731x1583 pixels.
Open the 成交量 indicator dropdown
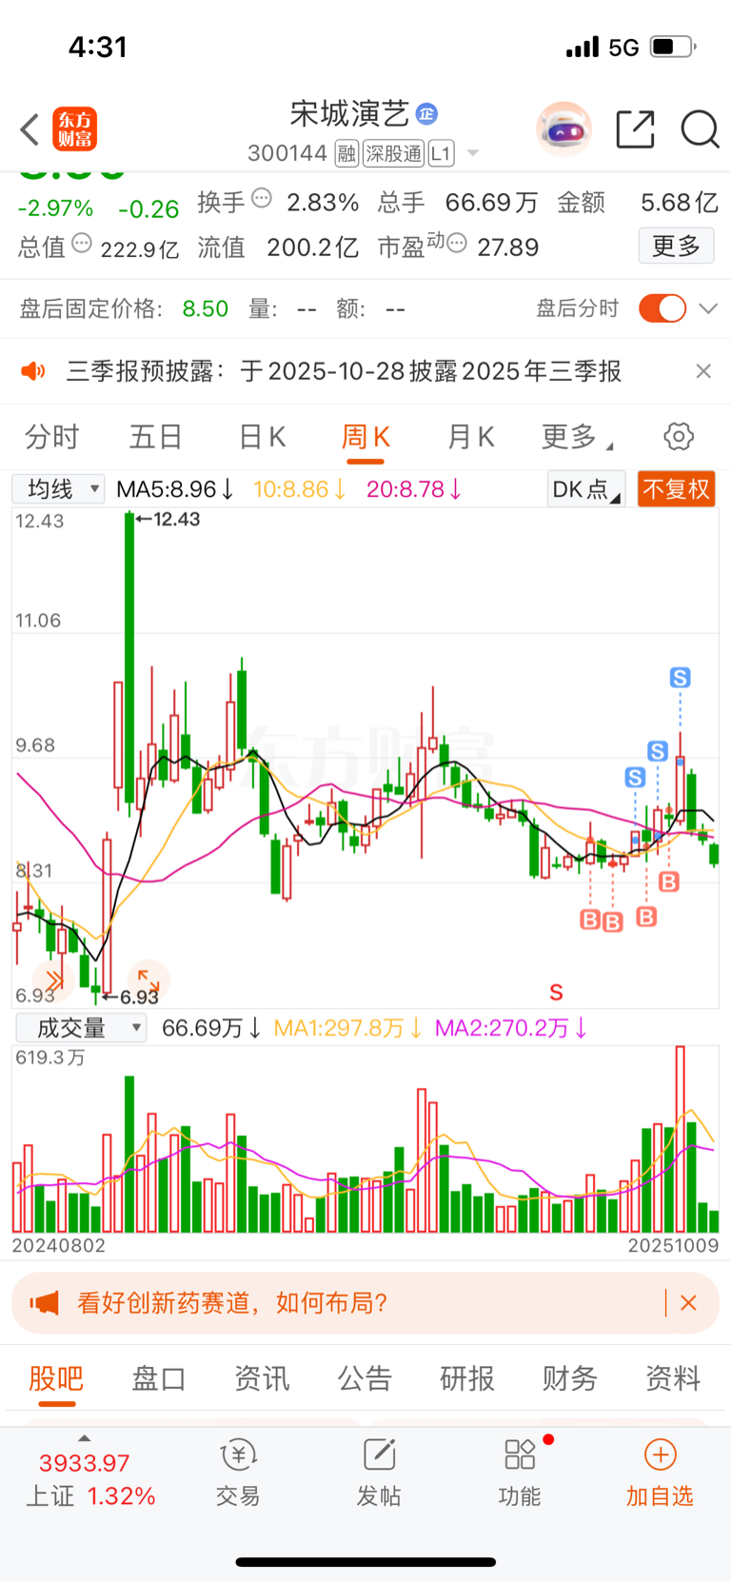coord(81,1028)
